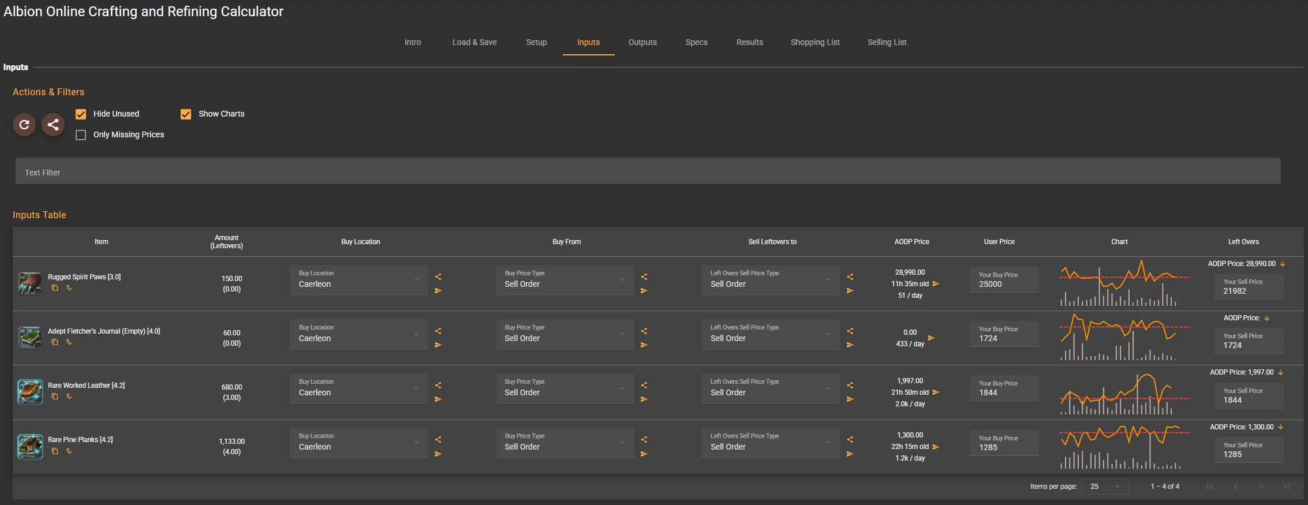Click the arrow icon next to "11h 35m old"
The image size is (1308, 505).
(x=936, y=284)
